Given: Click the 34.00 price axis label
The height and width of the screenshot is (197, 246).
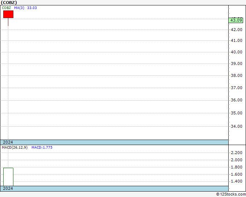Looking at the screenshot, I should point(237,126).
